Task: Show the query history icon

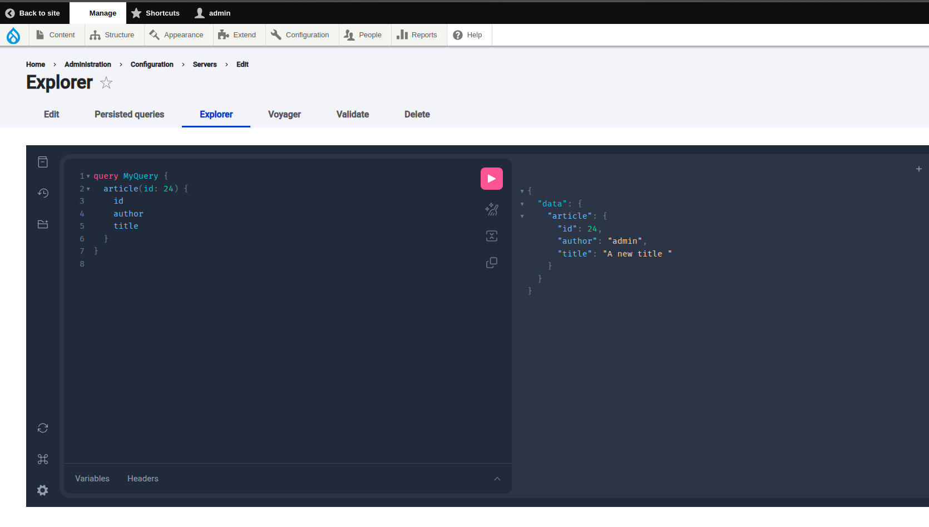Action: tap(43, 193)
